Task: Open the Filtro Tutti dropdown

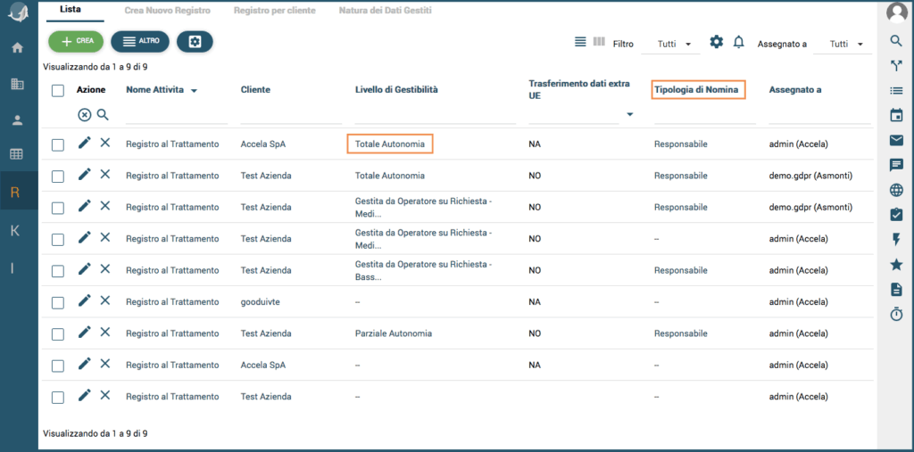Action: pos(673,44)
